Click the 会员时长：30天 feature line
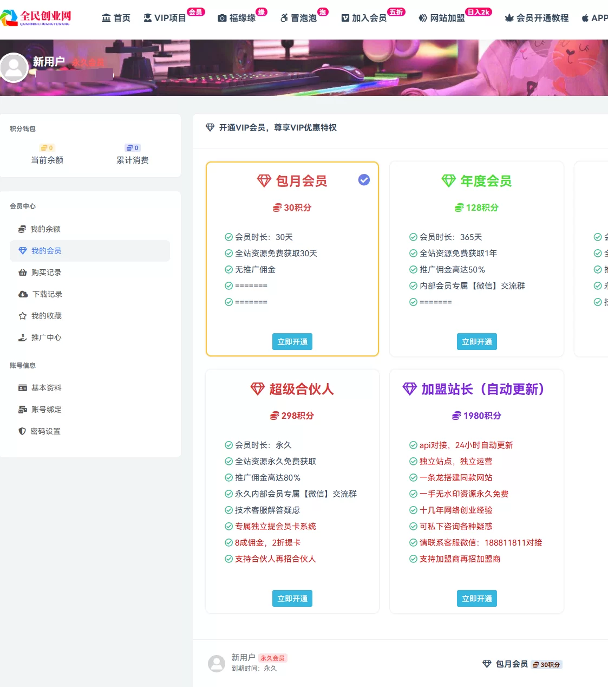The height and width of the screenshot is (687, 608). [259, 237]
